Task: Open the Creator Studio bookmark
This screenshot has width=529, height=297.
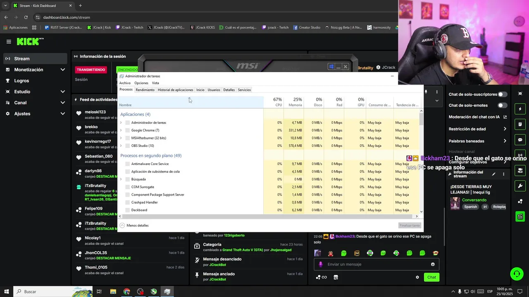Action: tap(307, 28)
